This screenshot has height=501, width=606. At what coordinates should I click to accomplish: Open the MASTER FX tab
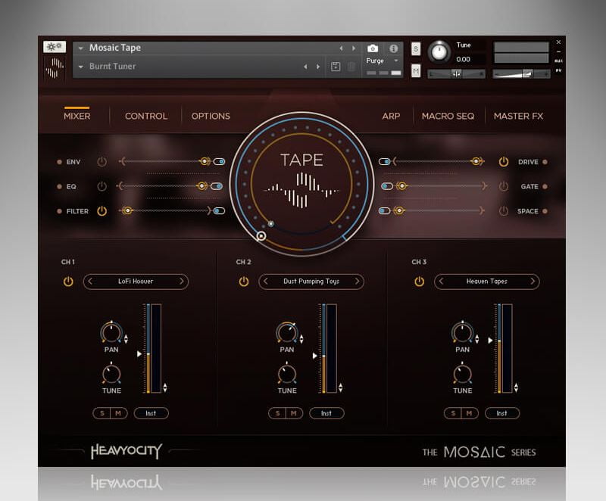point(518,116)
